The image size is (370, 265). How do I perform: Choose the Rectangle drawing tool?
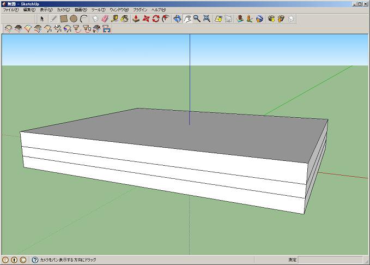[x=64, y=19]
